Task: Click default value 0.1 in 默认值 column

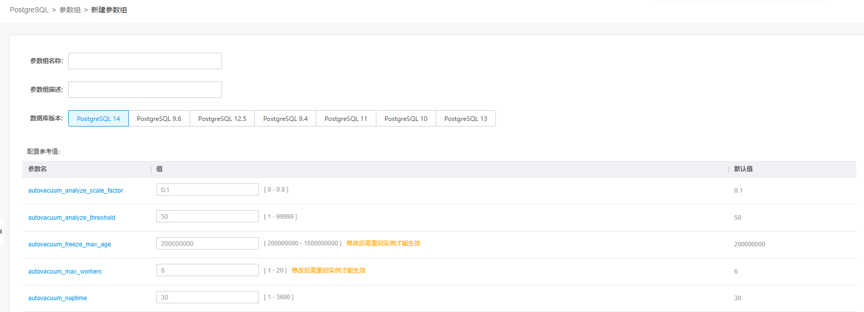Action: [x=738, y=191]
